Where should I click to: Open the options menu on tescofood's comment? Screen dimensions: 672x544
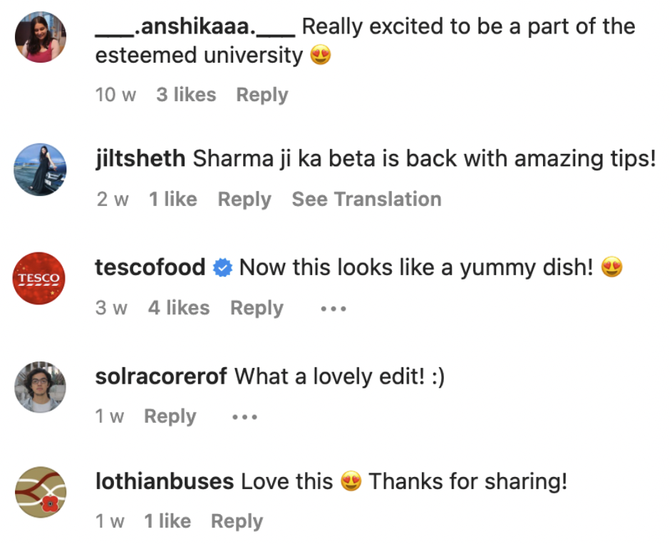coord(333,308)
